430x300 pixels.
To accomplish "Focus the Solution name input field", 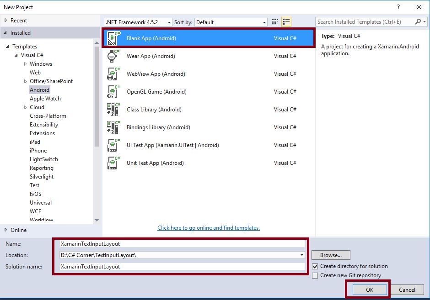I will click(x=182, y=267).
